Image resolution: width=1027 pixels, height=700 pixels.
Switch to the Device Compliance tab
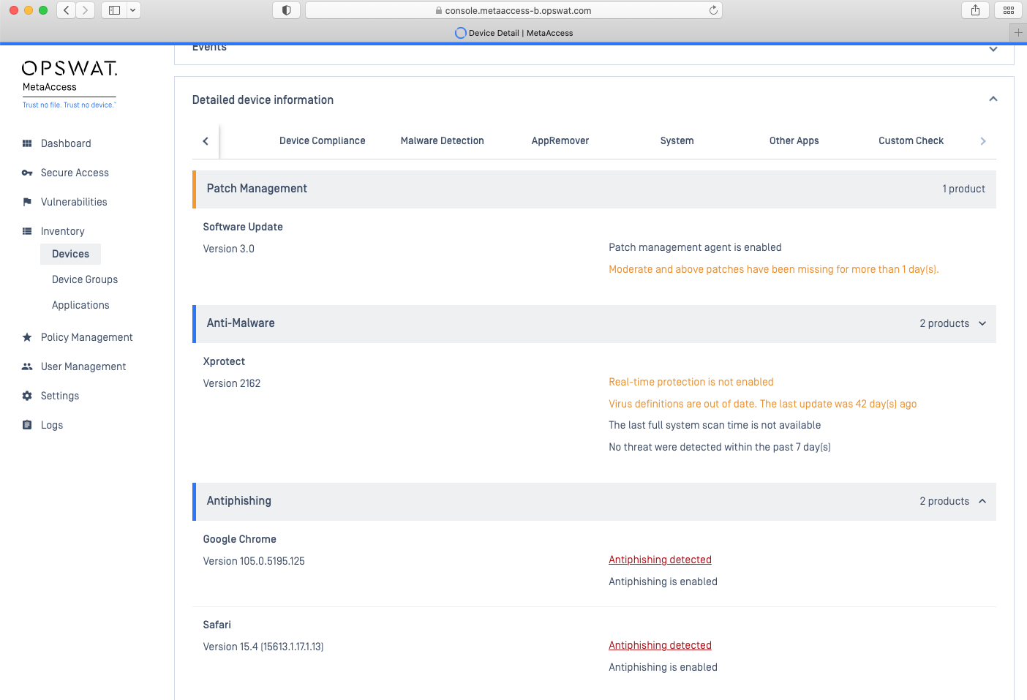323,140
